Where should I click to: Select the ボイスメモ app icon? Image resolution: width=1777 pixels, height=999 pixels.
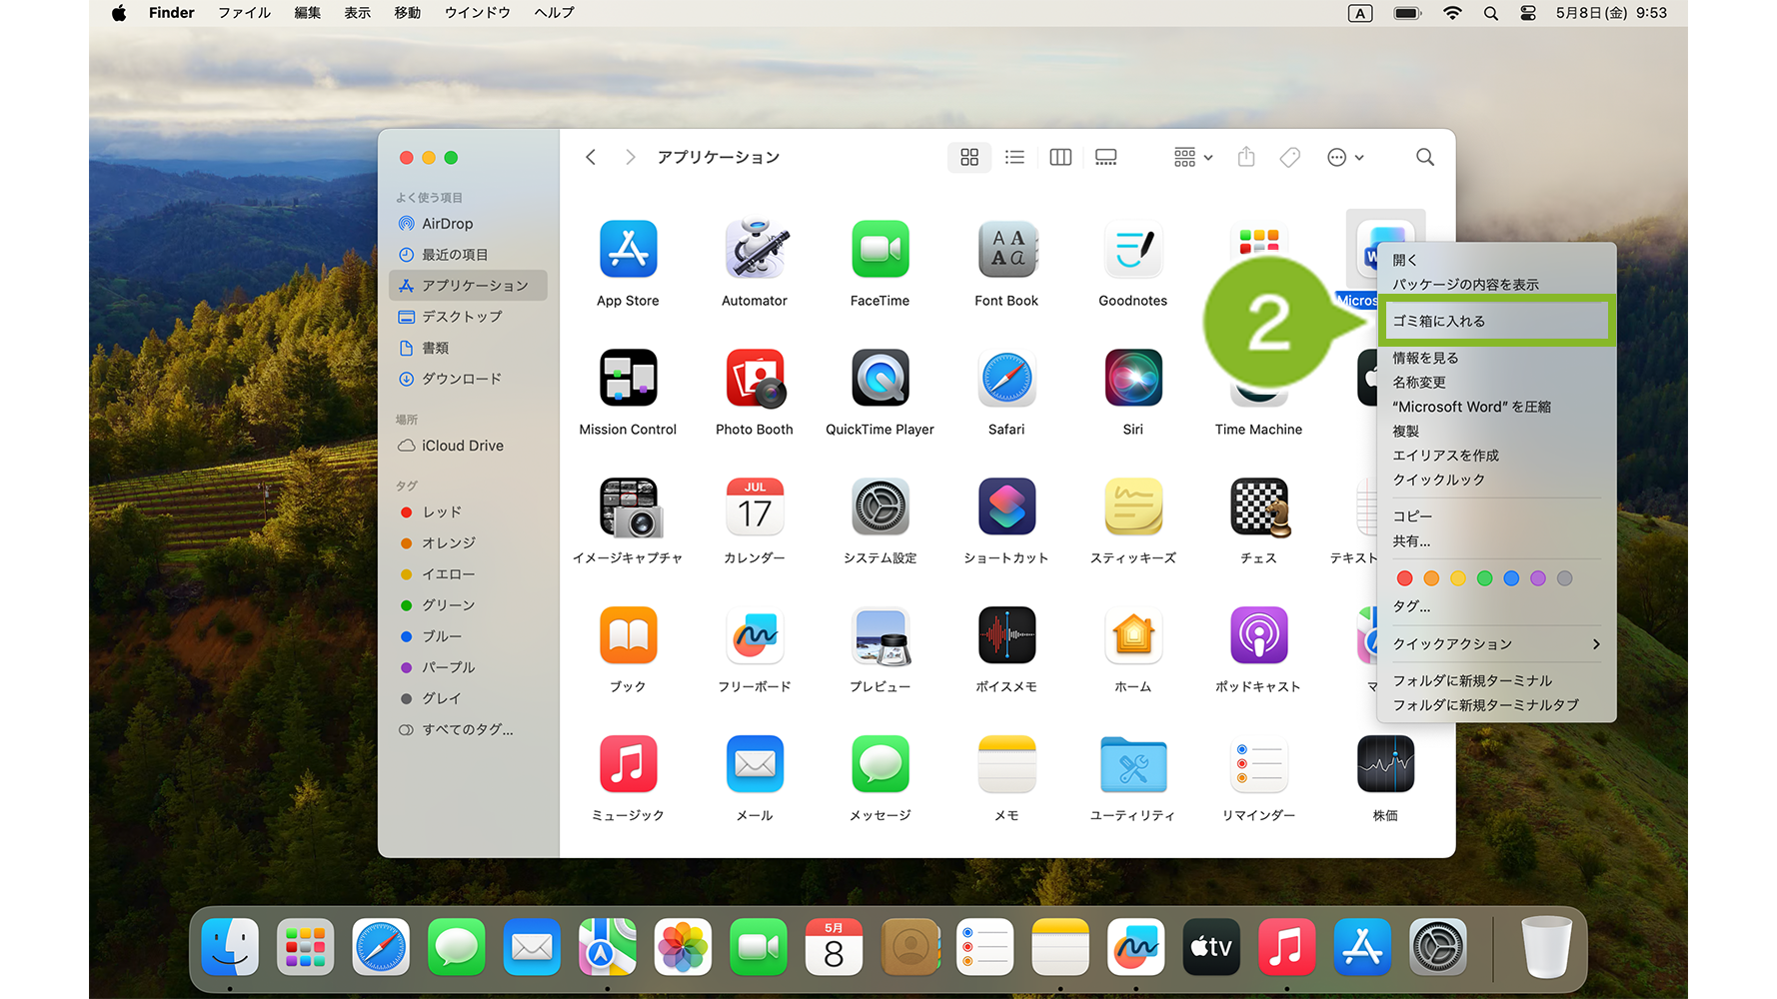coord(1006,635)
